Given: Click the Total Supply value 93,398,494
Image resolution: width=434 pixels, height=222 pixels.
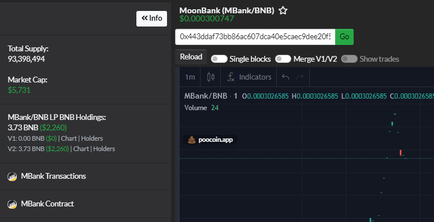Looking at the screenshot, I should [x=27, y=59].
